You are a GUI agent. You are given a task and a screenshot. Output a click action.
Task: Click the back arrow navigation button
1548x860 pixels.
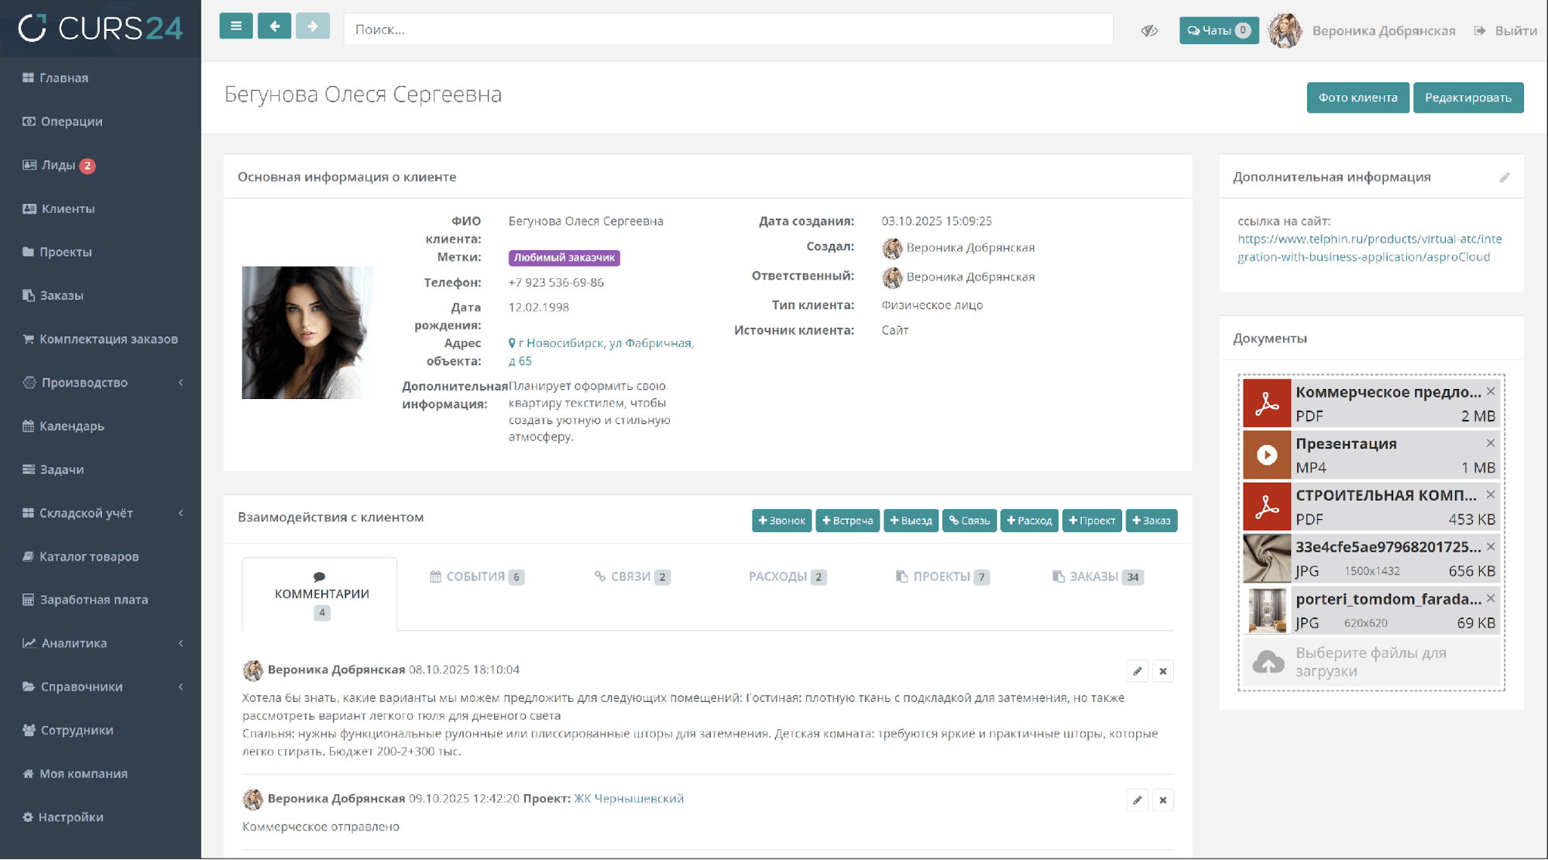coord(274,26)
